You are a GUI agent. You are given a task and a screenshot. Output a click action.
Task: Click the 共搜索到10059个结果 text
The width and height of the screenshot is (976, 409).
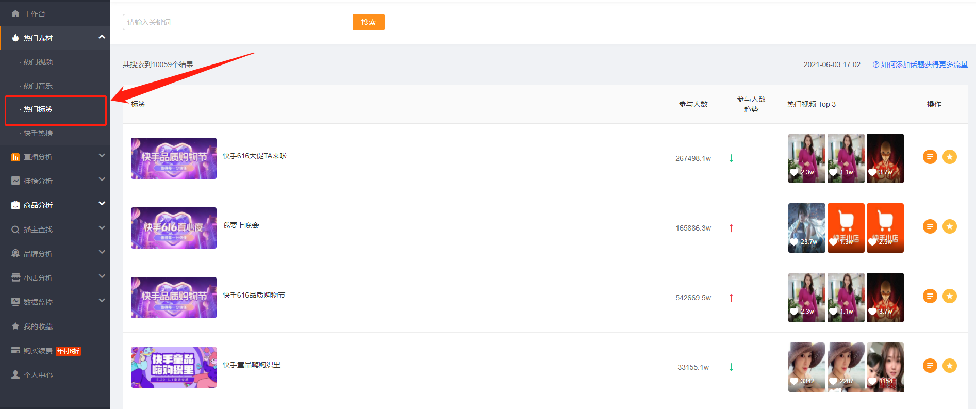point(158,64)
